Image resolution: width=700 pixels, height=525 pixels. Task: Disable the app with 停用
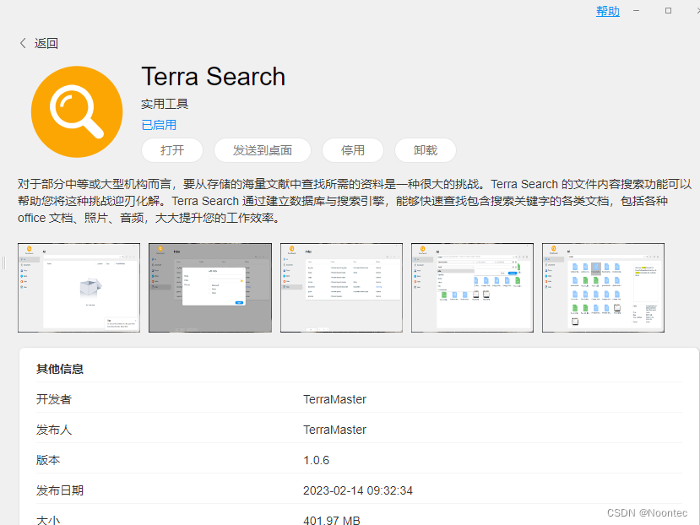353,150
